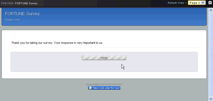Click the Thank You! subtitle text
The image size is (213, 101).
(x=12, y=20)
